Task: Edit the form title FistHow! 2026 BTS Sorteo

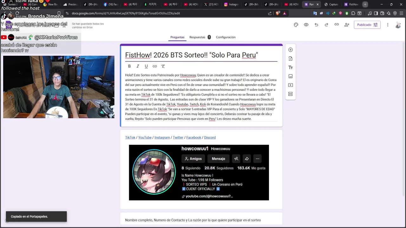Action: pyautogui.click(x=191, y=55)
